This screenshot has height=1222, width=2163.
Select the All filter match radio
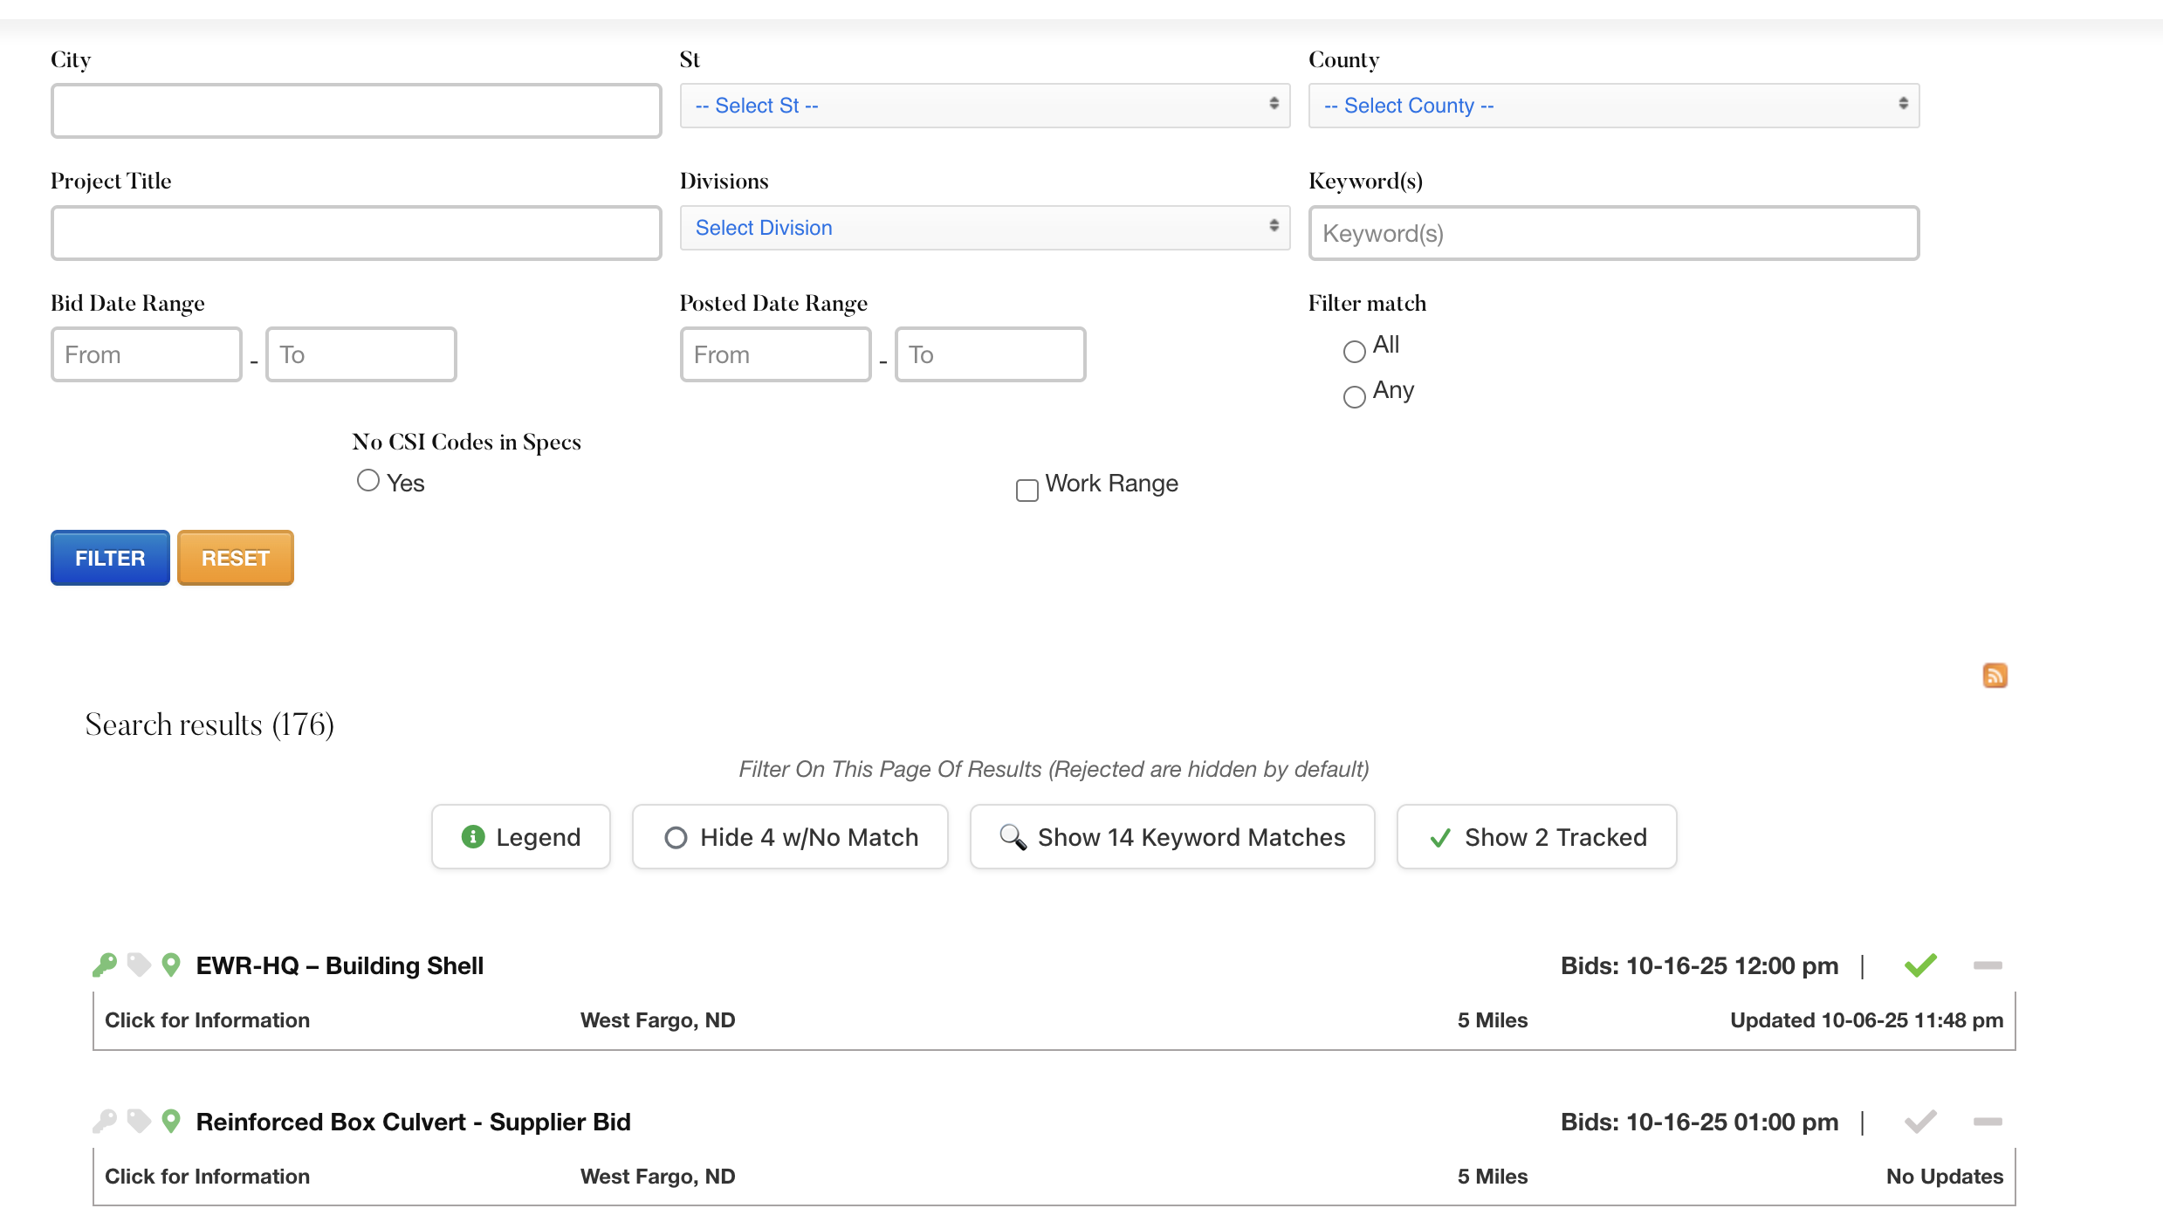1354,351
